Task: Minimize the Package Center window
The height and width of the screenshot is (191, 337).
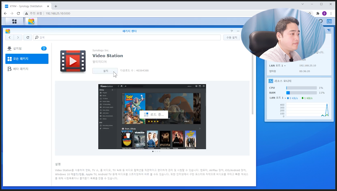Action: pos(238,31)
